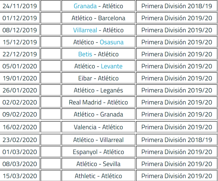Select the Valencia - Atlético match cell
This screenshot has height=181, width=218.
click(98, 127)
